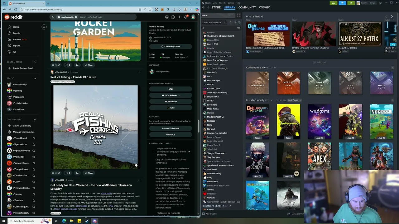Open Steam View menu
Image resolution: width=399 pixels, height=224 pixels.
(215, 3)
